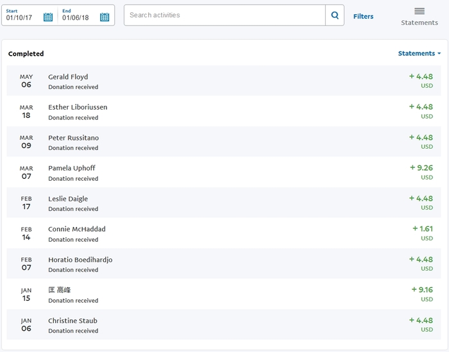Open the Start date calendar picker icon
Screen dimensions: 449x352
(x=48, y=17)
